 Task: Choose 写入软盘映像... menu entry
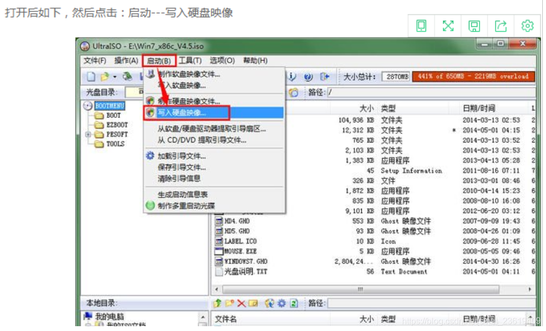(214, 85)
